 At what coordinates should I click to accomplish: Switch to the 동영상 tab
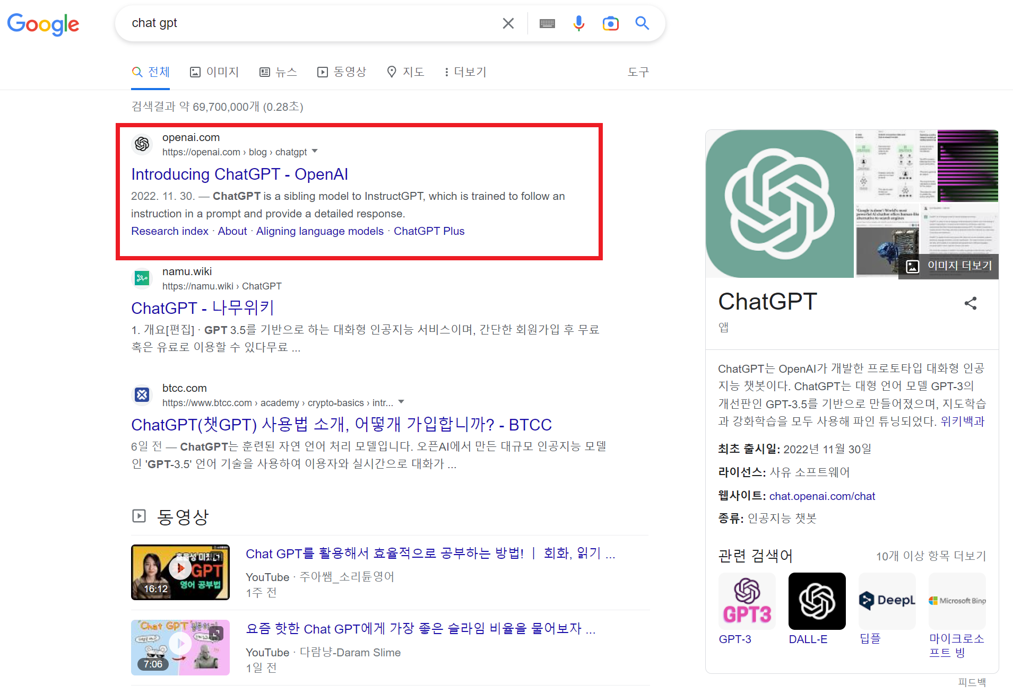point(342,72)
